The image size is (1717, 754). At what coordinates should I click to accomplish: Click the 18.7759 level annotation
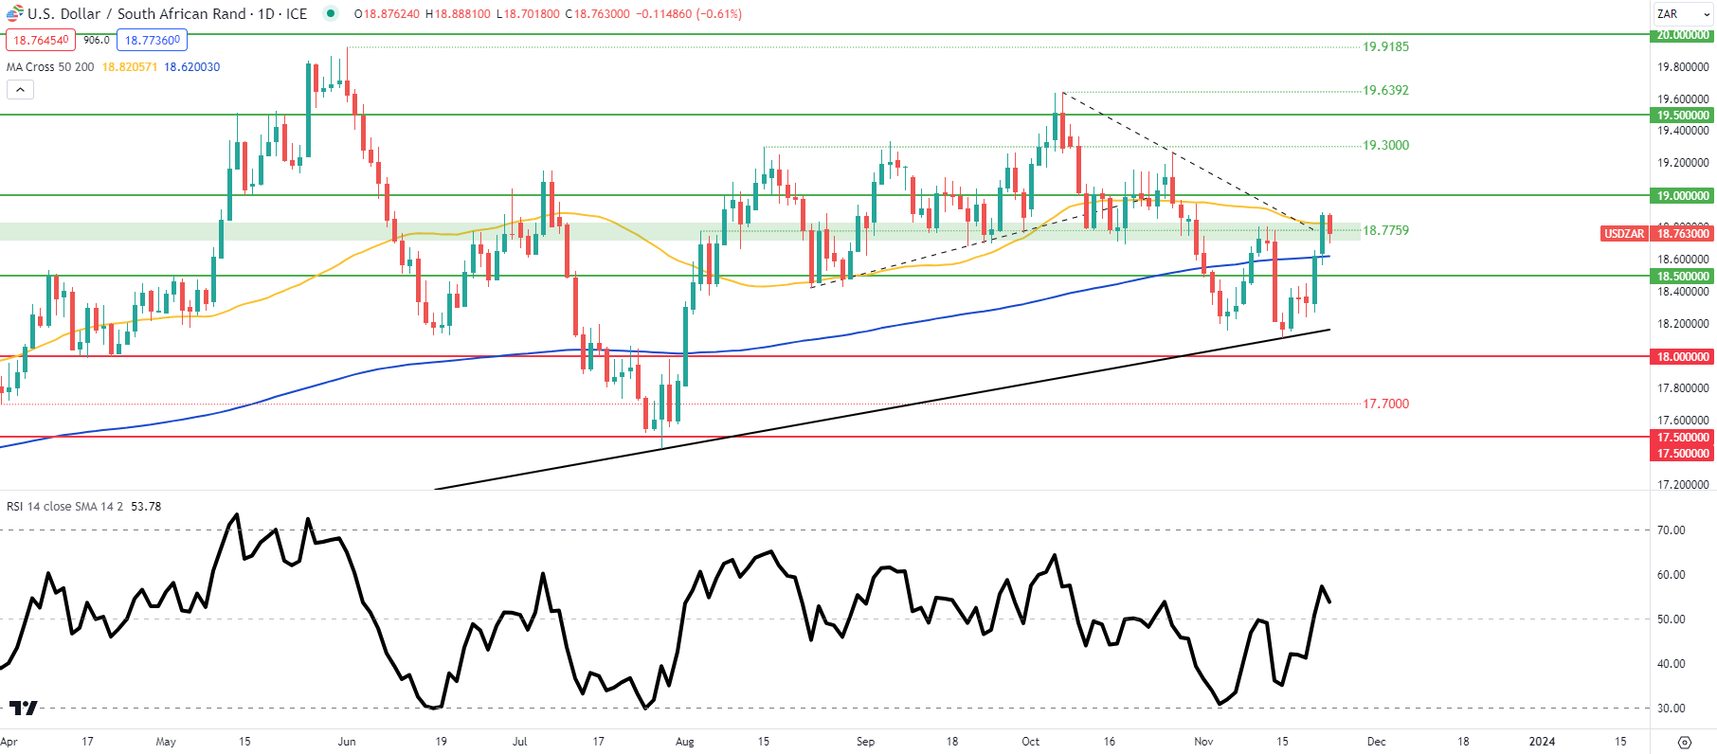pyautogui.click(x=1385, y=230)
